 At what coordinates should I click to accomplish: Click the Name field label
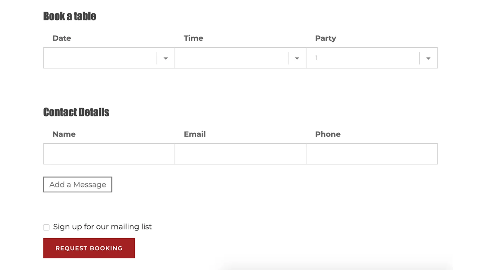coord(64,134)
